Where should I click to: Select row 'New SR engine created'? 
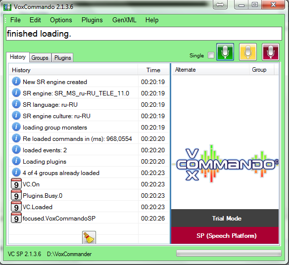tap(89, 82)
